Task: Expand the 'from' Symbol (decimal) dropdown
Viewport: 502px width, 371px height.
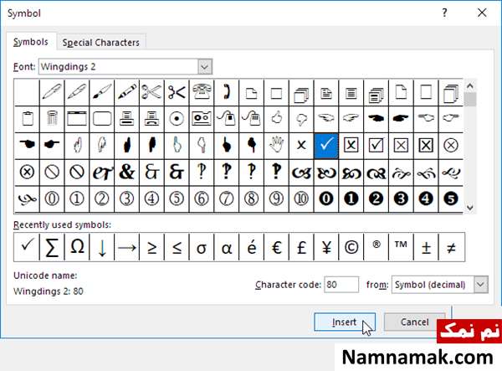Action: point(480,285)
